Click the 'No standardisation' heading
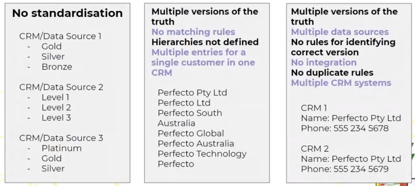The image size is (415, 186). click(x=67, y=13)
